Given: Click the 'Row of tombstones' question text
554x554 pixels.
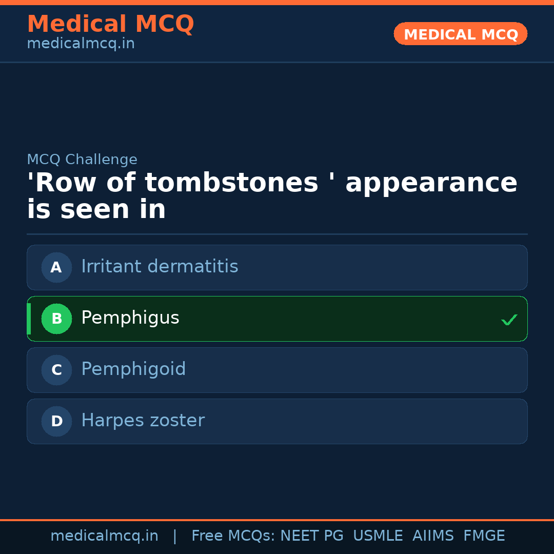Looking at the screenshot, I should point(272,196).
